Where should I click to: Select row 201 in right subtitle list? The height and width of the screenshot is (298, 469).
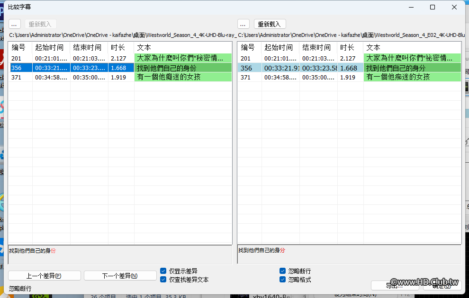[x=349, y=58]
